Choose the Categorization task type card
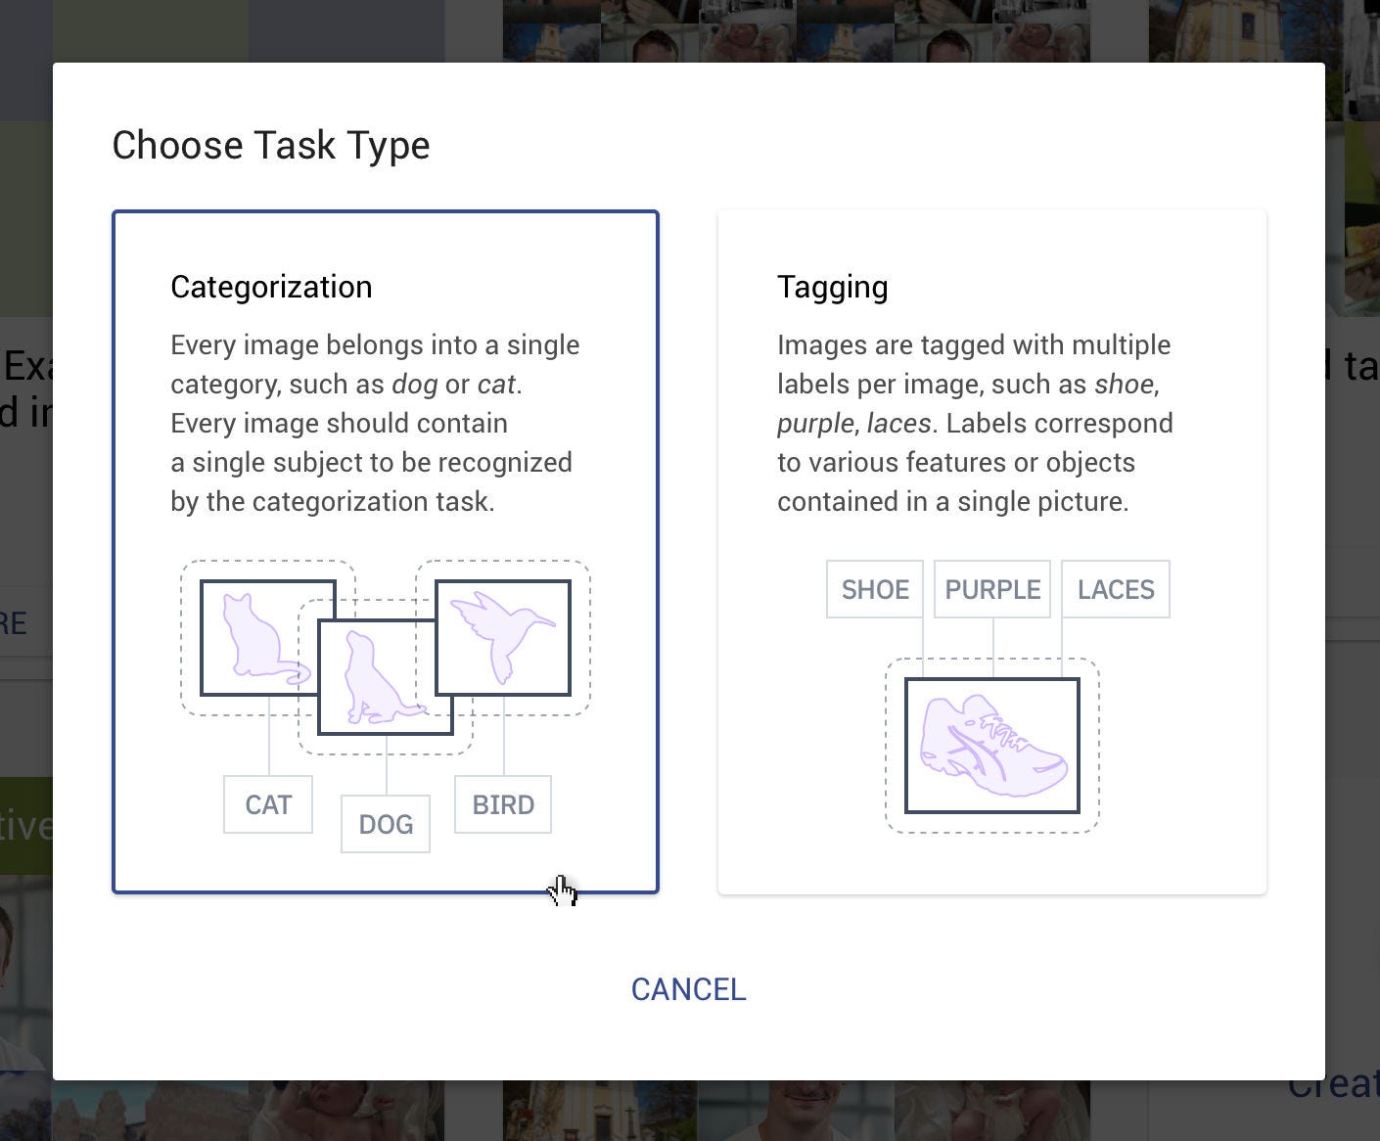The image size is (1380, 1141). click(386, 552)
